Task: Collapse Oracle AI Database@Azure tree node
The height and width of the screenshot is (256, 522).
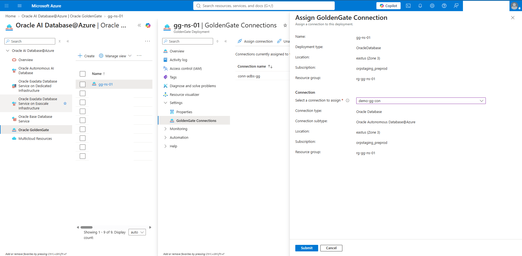Action: point(8,51)
